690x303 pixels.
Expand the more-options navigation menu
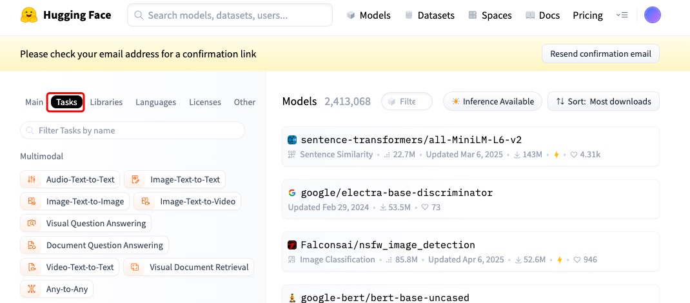(622, 15)
